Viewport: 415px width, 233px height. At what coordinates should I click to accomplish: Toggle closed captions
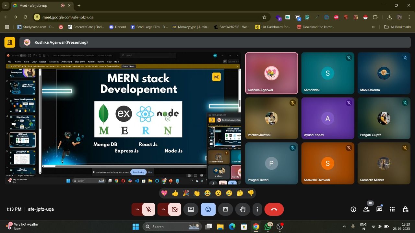pos(225,209)
